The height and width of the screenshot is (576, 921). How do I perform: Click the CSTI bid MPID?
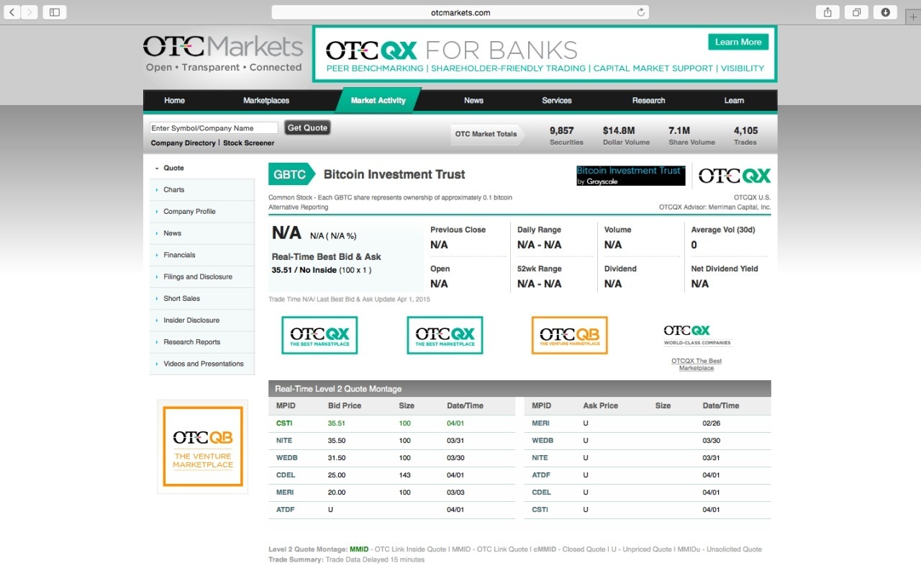point(284,423)
